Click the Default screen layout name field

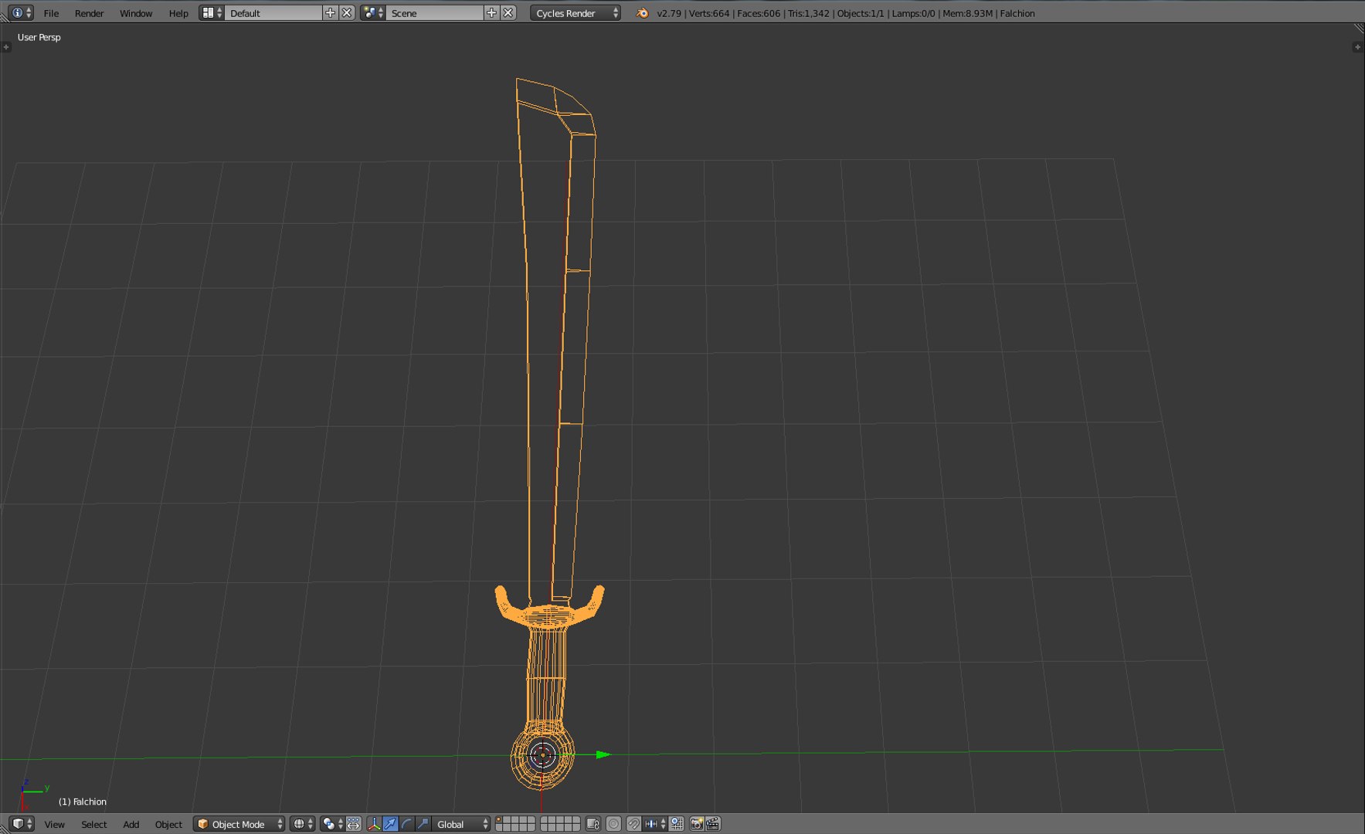(x=273, y=12)
